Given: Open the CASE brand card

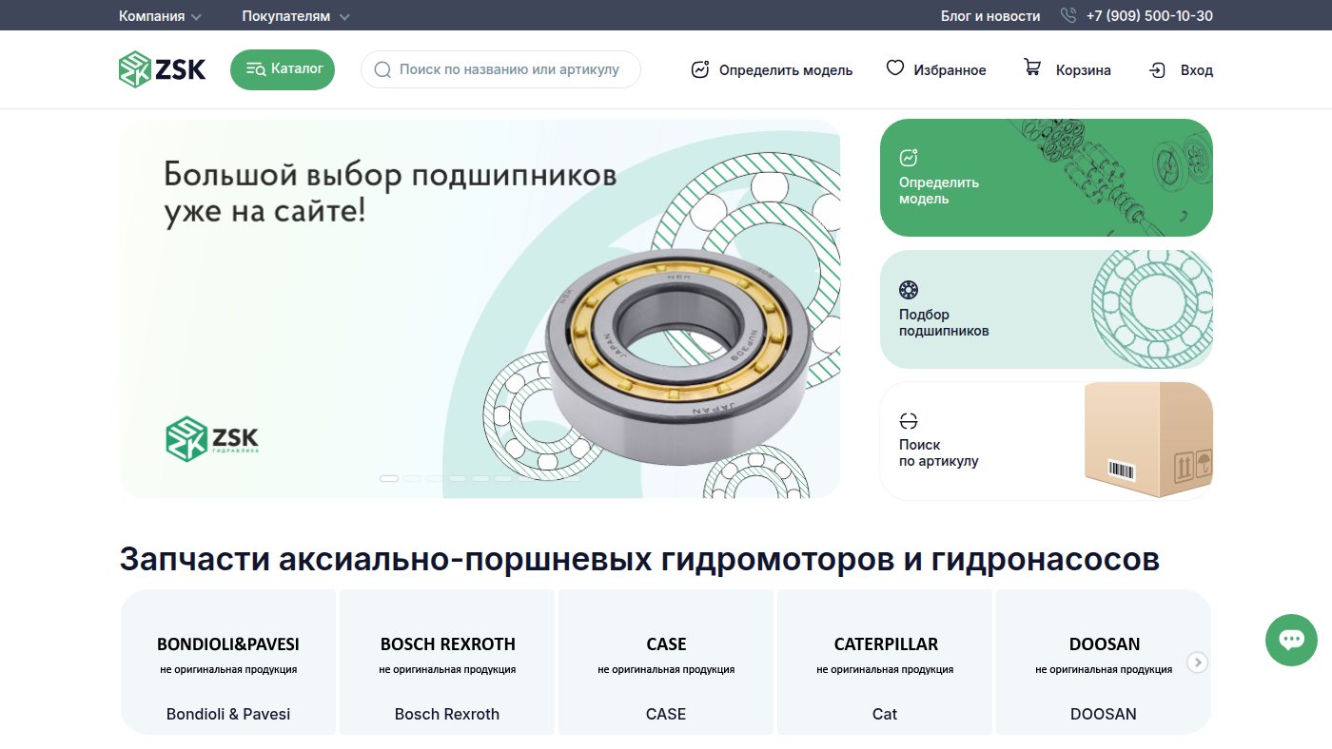Looking at the screenshot, I should click(666, 662).
